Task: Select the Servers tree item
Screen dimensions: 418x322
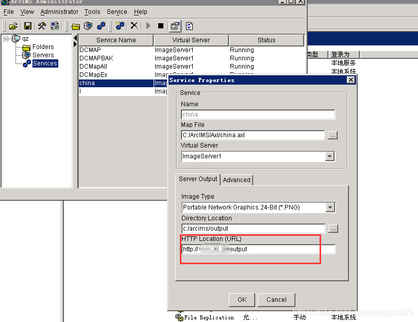Action: 43,55
